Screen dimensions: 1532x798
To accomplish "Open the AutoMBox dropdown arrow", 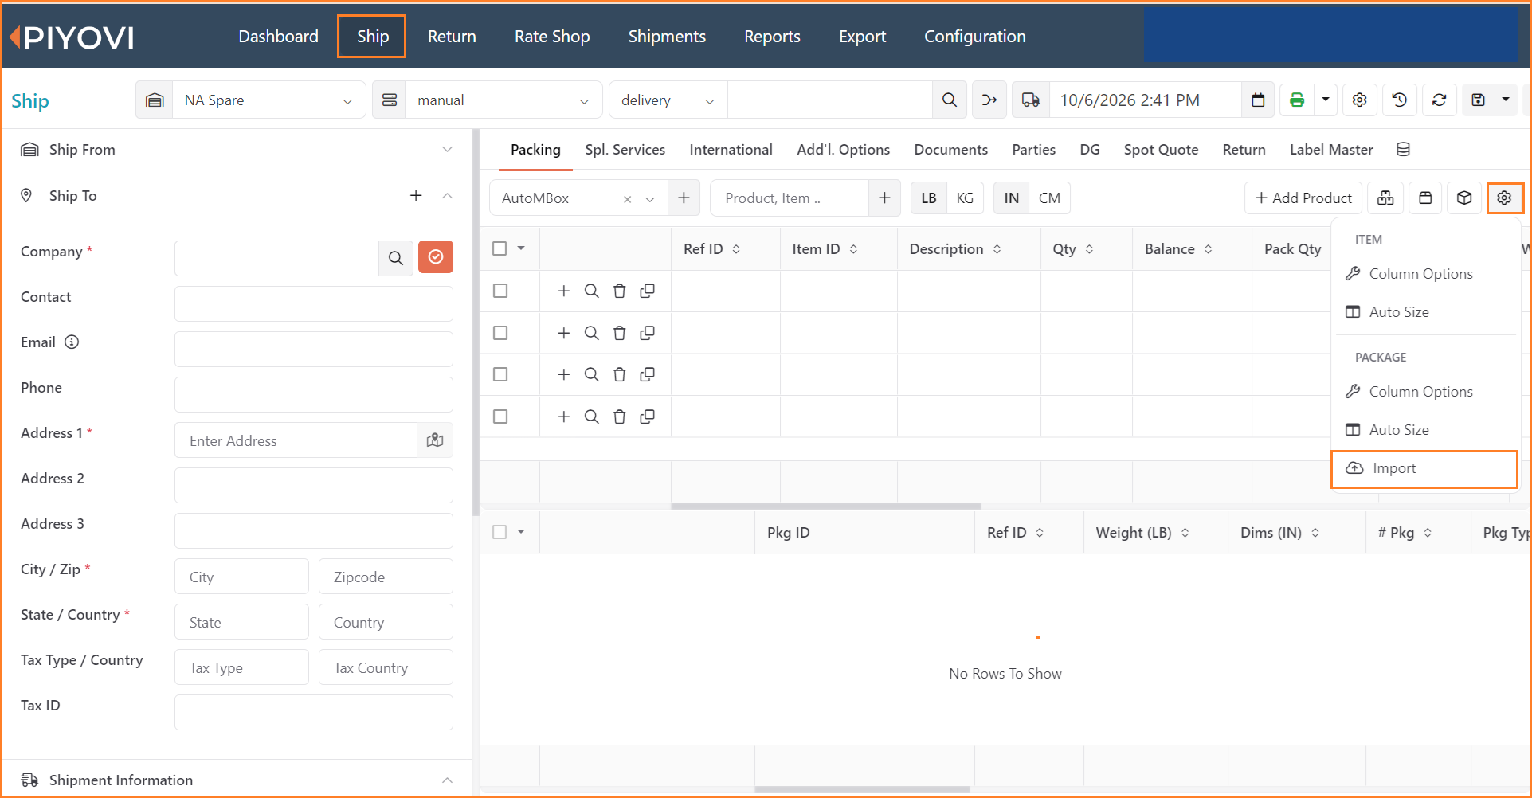I will click(x=650, y=199).
